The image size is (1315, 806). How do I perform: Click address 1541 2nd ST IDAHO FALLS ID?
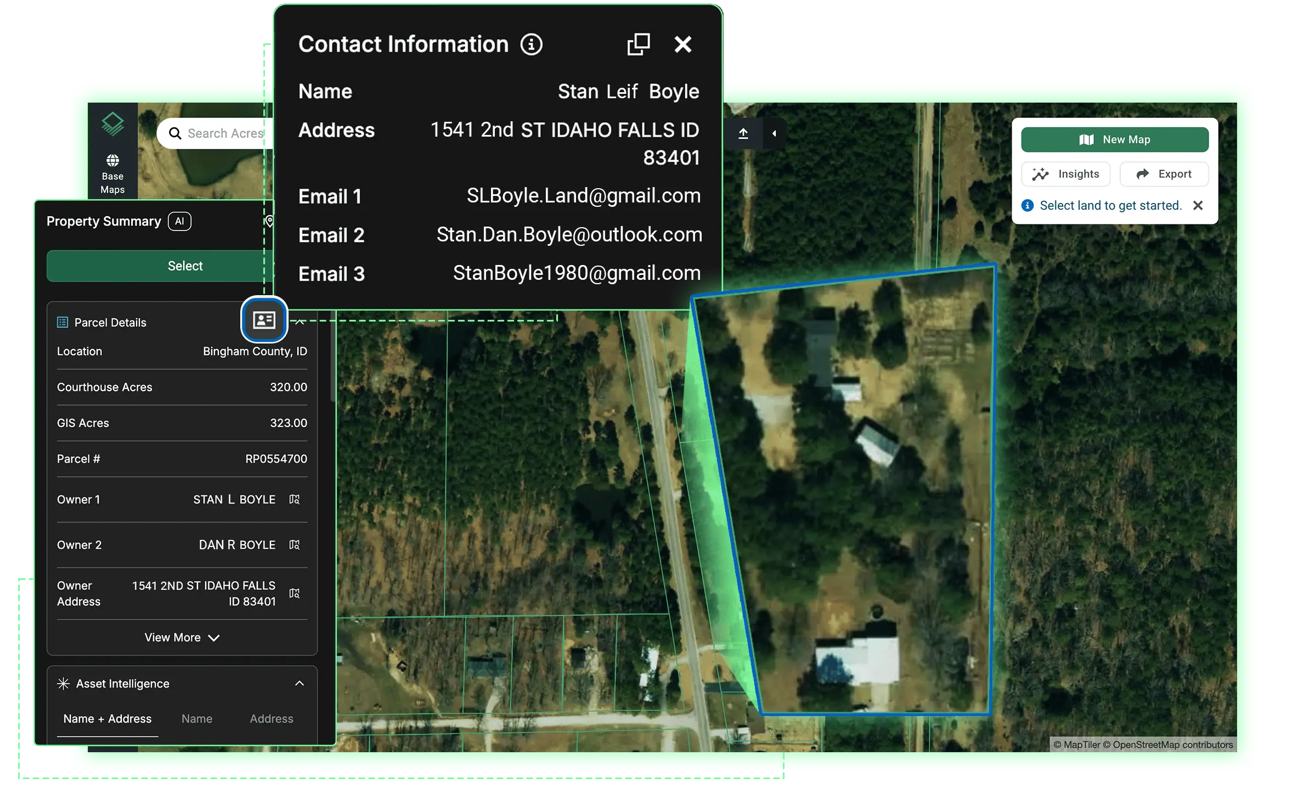(565, 130)
